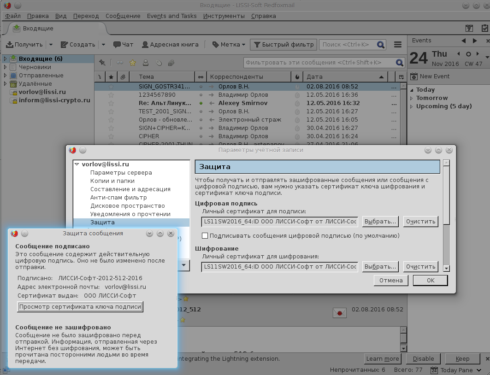Sort by star column header
Viewport: 490px width, 375px height.
pos(111,77)
